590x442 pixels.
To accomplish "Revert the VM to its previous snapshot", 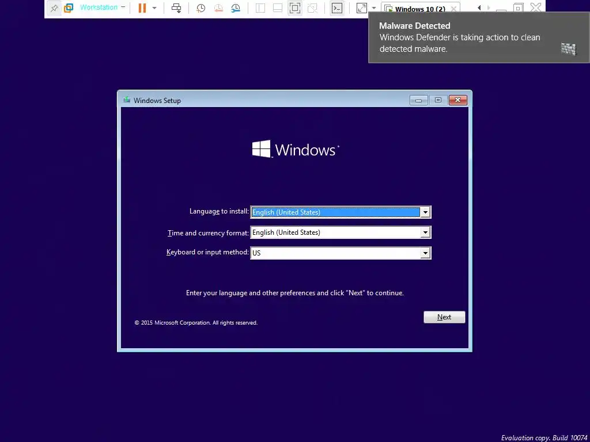I will tap(218, 8).
